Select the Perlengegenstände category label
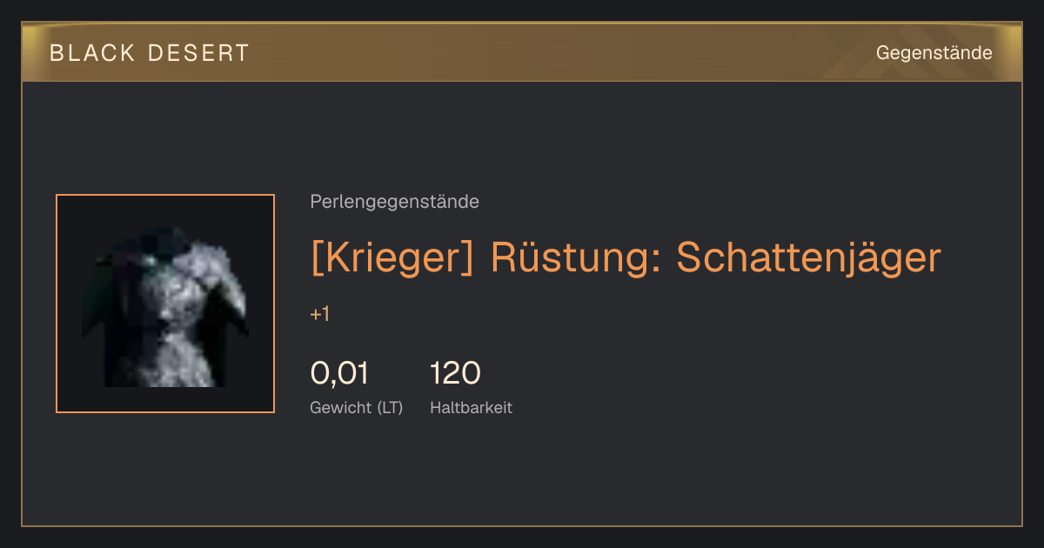Viewport: 1044px width, 548px height. [x=394, y=202]
